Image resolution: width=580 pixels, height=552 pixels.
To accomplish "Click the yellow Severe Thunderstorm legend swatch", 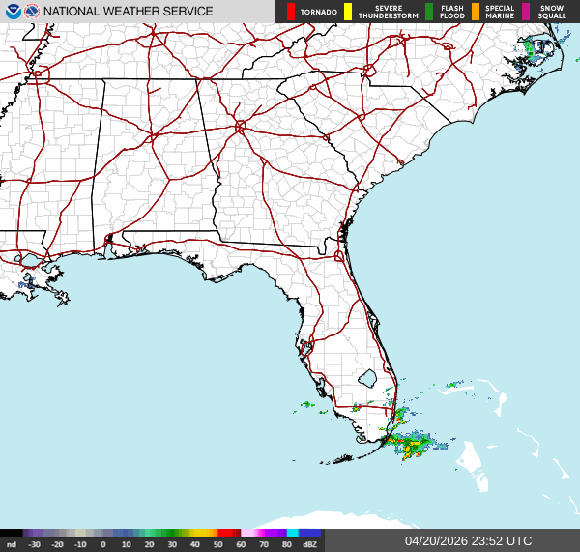I will pyautogui.click(x=348, y=12).
